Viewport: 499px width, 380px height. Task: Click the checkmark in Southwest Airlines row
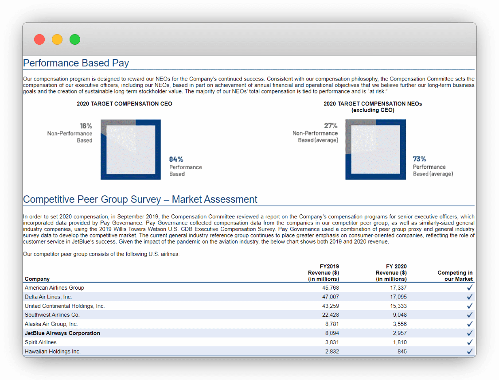pos(470,315)
